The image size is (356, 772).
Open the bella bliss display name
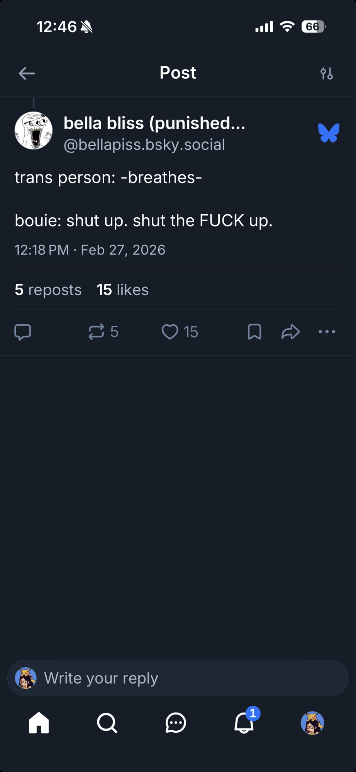154,123
